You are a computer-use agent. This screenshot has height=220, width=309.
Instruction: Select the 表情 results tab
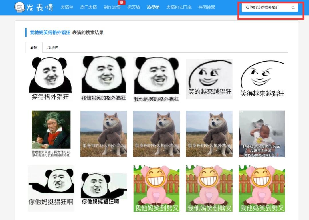34,47
